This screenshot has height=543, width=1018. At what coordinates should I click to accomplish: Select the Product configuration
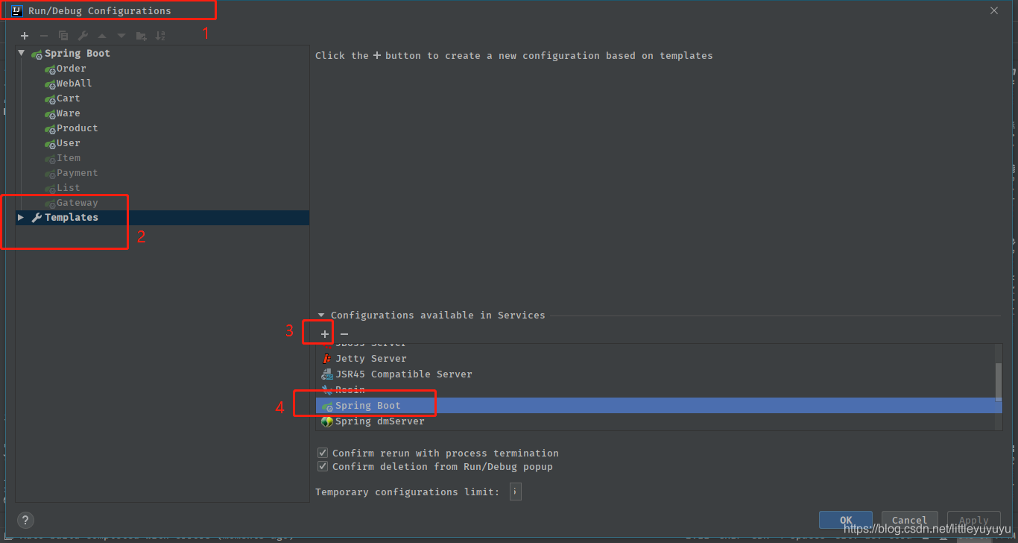click(78, 128)
